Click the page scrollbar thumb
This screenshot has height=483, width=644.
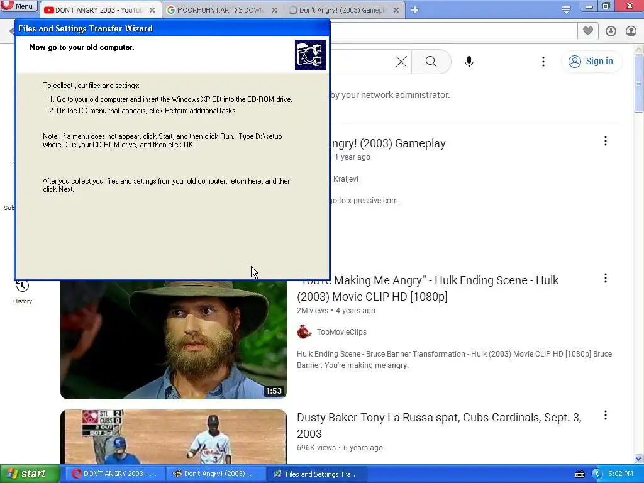pos(638,83)
